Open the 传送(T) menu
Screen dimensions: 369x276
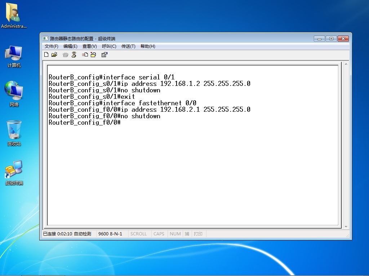coord(128,46)
